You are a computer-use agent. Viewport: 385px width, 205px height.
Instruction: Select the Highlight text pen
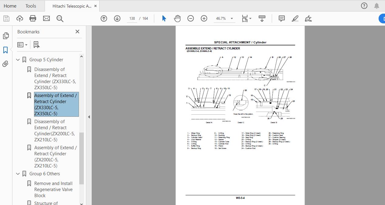(x=295, y=18)
